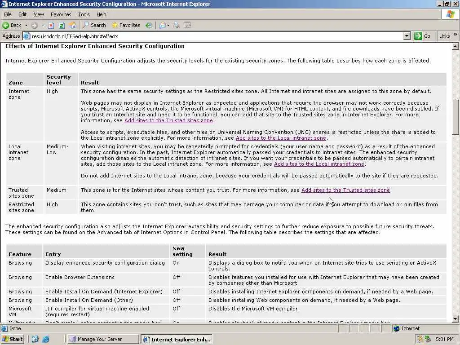Open the History icon in toolbar
Image resolution: width=460 pixels, height=345 pixels.
tap(149, 25)
